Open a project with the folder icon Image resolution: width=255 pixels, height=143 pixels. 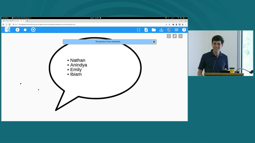[x=154, y=30]
